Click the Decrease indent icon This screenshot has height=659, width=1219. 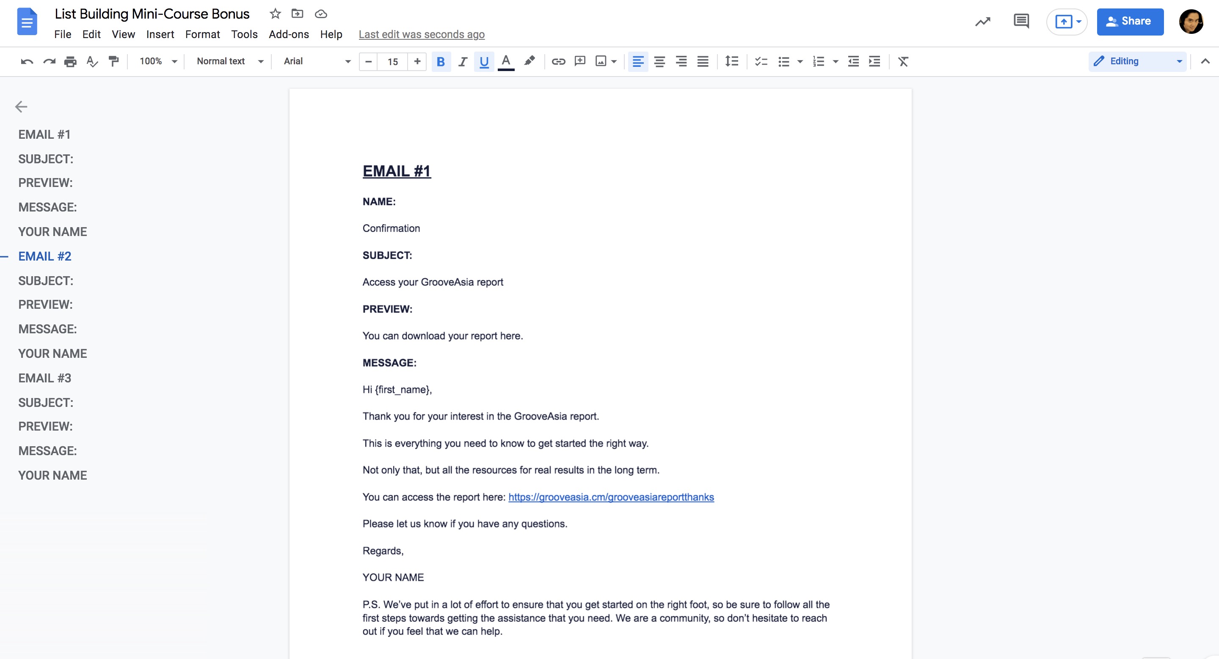pyautogui.click(x=853, y=61)
